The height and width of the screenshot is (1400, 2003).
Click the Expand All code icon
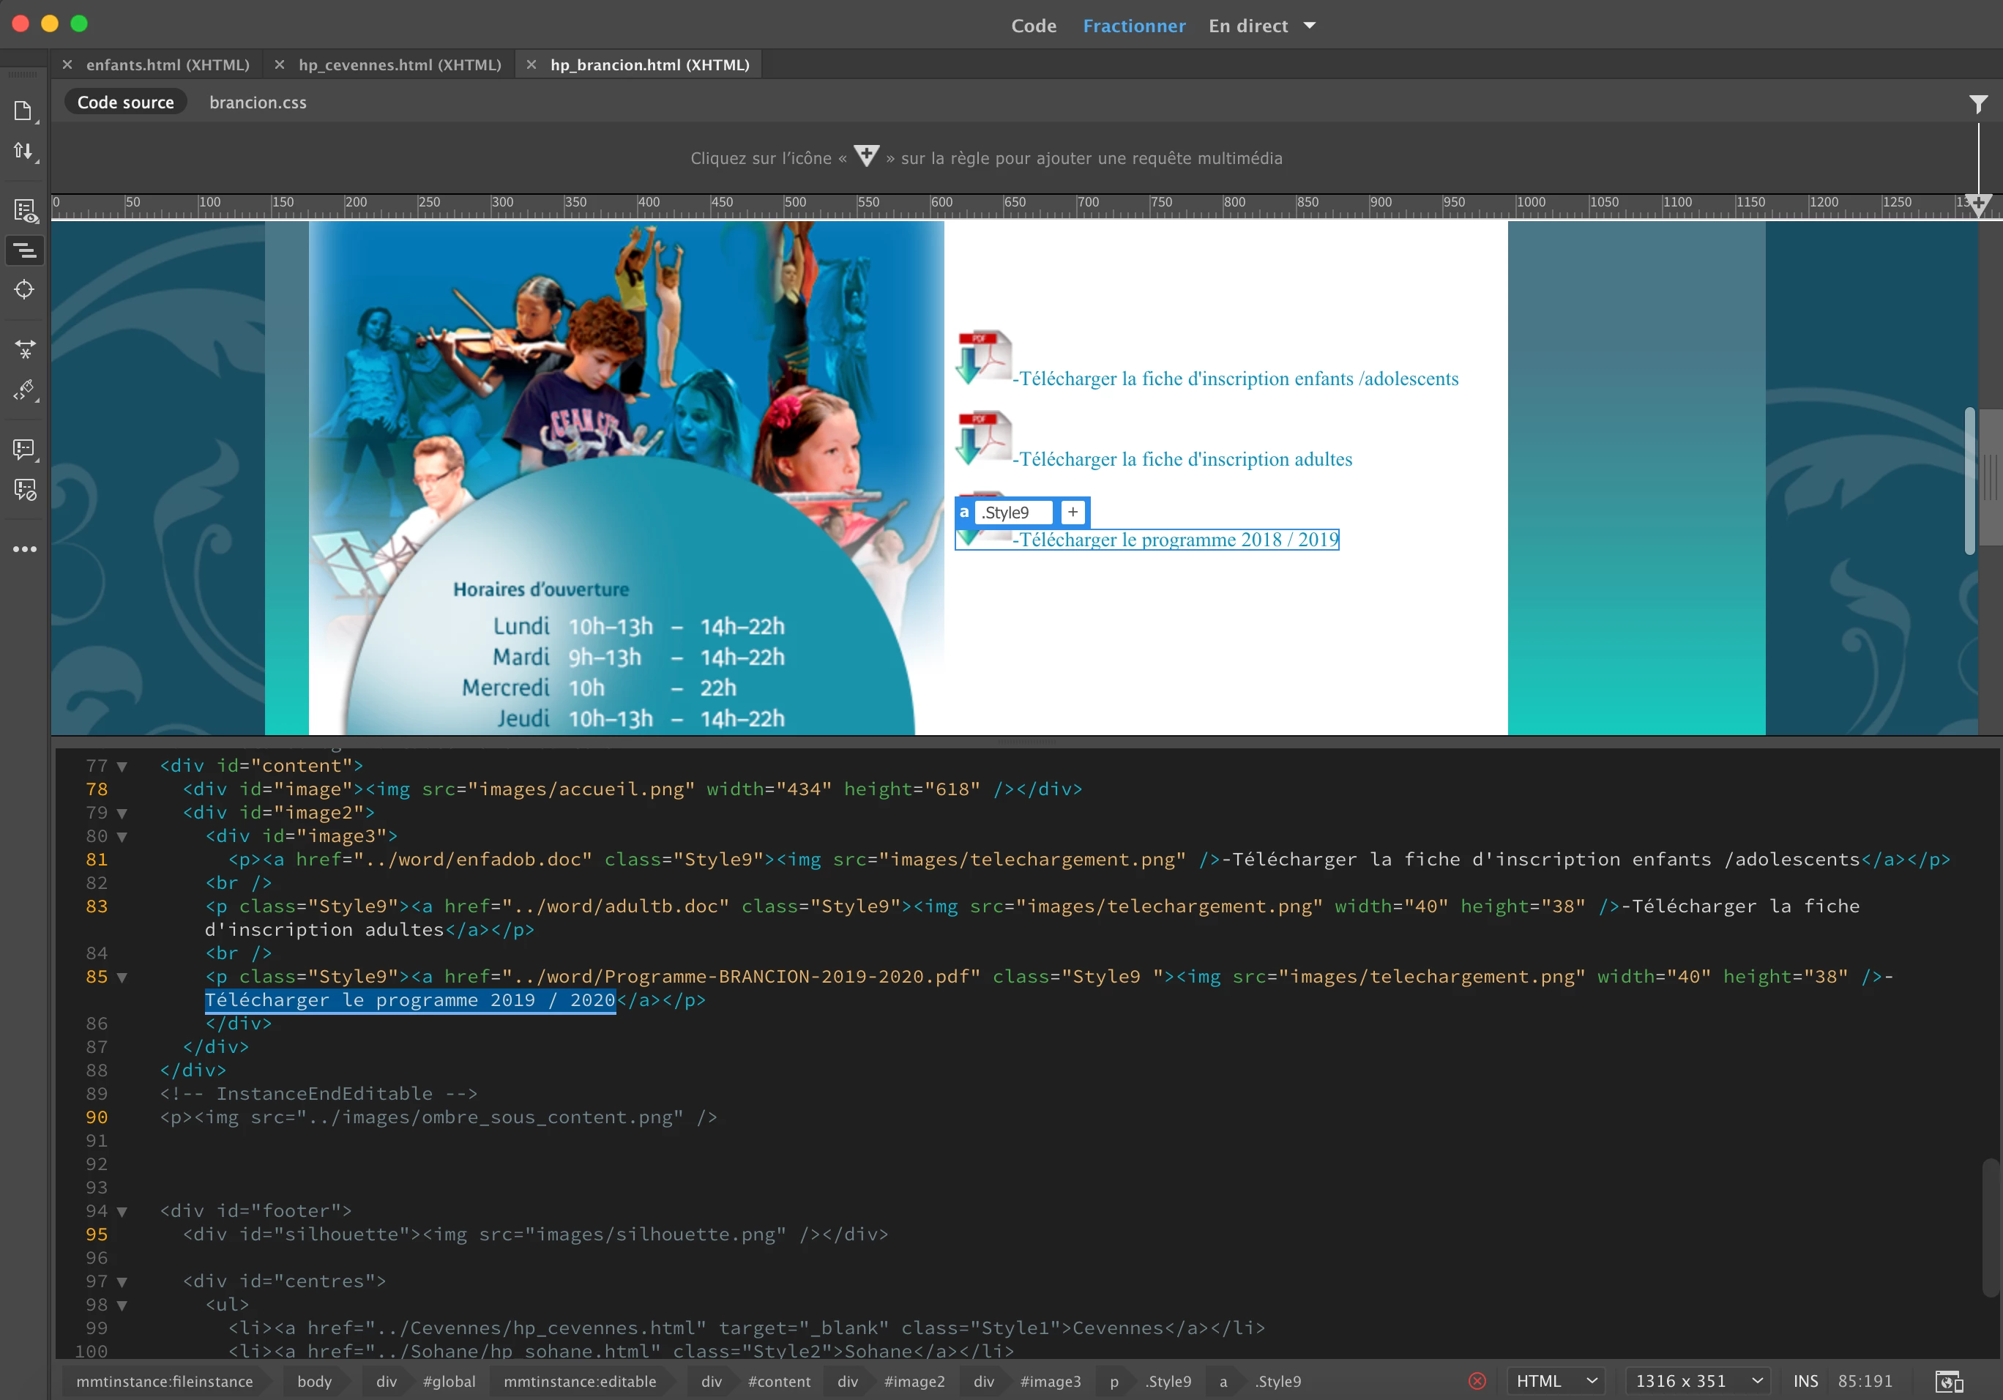tap(24, 349)
